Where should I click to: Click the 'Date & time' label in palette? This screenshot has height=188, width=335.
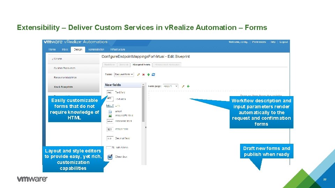click(x=122, y=148)
